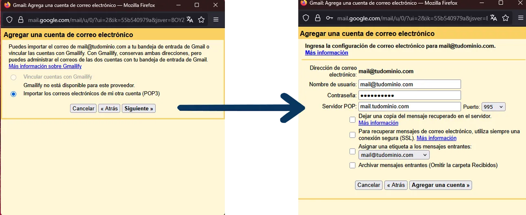Minimize the right Firefox window

coord(482,3)
